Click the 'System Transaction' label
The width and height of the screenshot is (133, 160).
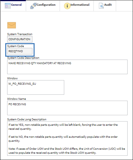click(20, 34)
